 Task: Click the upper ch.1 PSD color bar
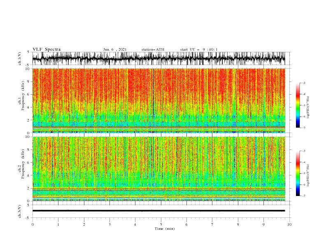point(298,105)
